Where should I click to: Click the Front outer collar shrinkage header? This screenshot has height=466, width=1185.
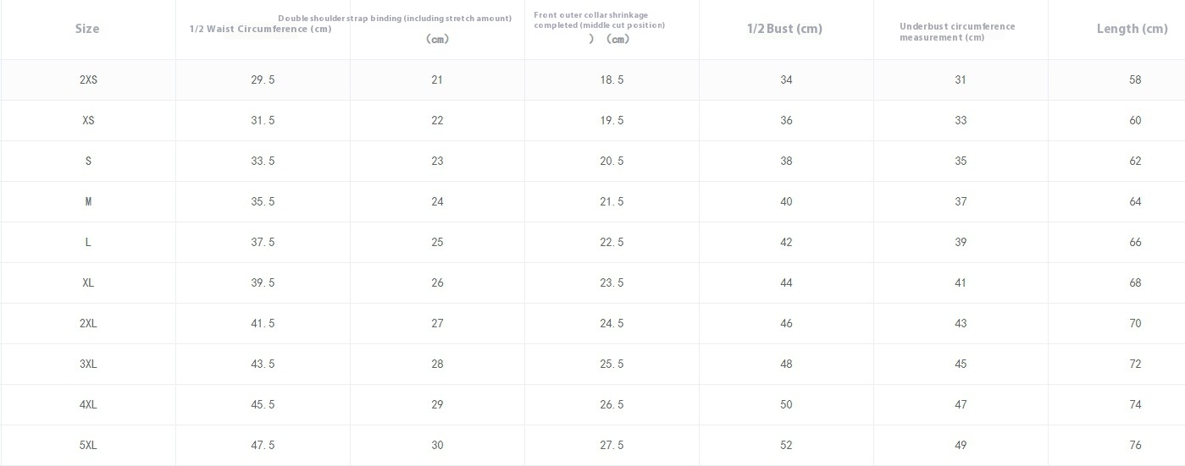pos(599,20)
